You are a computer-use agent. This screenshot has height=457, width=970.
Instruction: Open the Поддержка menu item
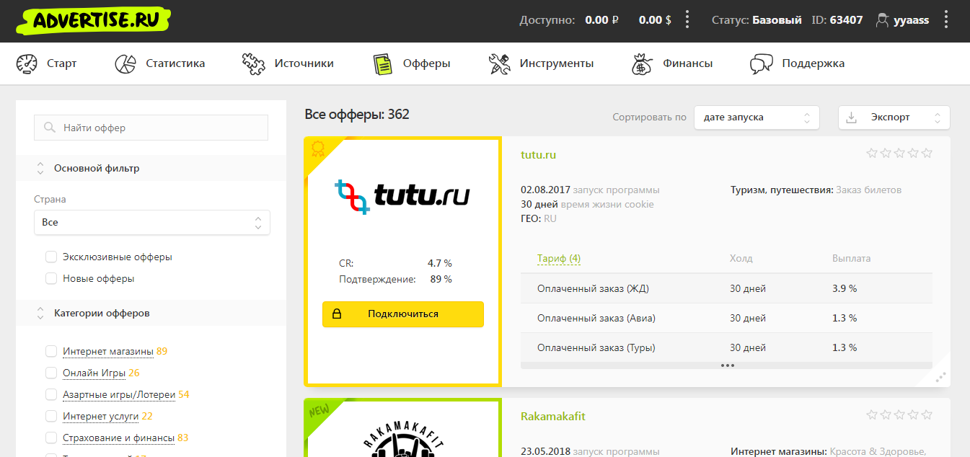coord(798,63)
